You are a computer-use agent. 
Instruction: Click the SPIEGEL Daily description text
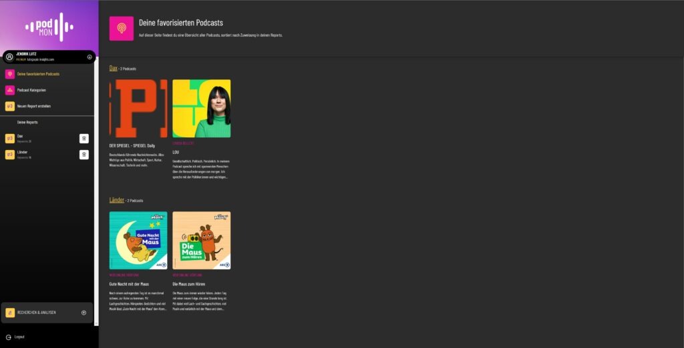click(x=138, y=160)
